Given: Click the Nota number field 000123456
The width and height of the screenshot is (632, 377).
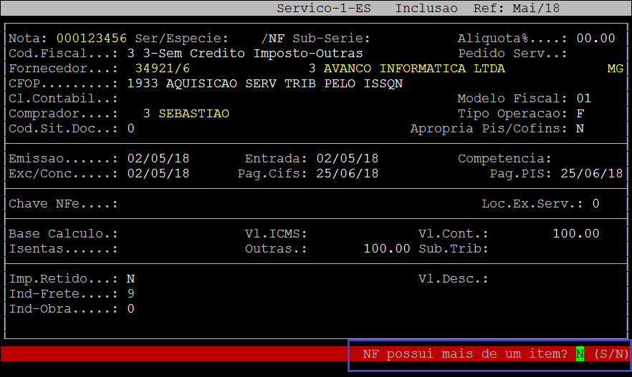Looking at the screenshot, I should pyautogui.click(x=91, y=38).
